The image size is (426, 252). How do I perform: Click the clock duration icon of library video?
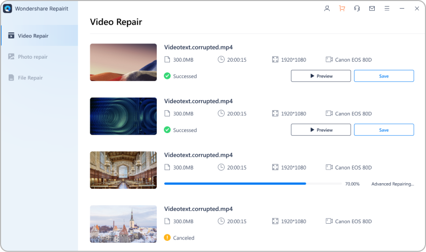click(221, 167)
